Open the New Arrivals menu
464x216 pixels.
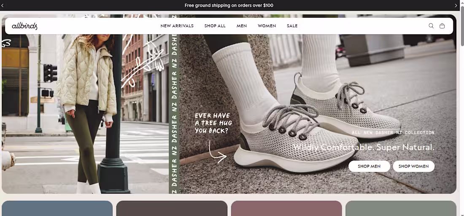click(177, 26)
